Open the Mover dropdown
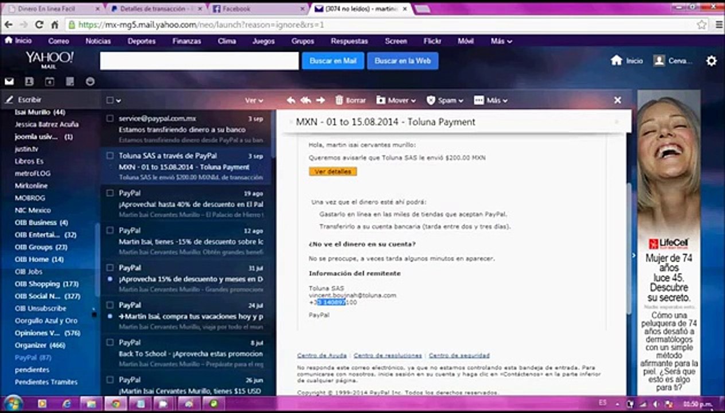 396,100
